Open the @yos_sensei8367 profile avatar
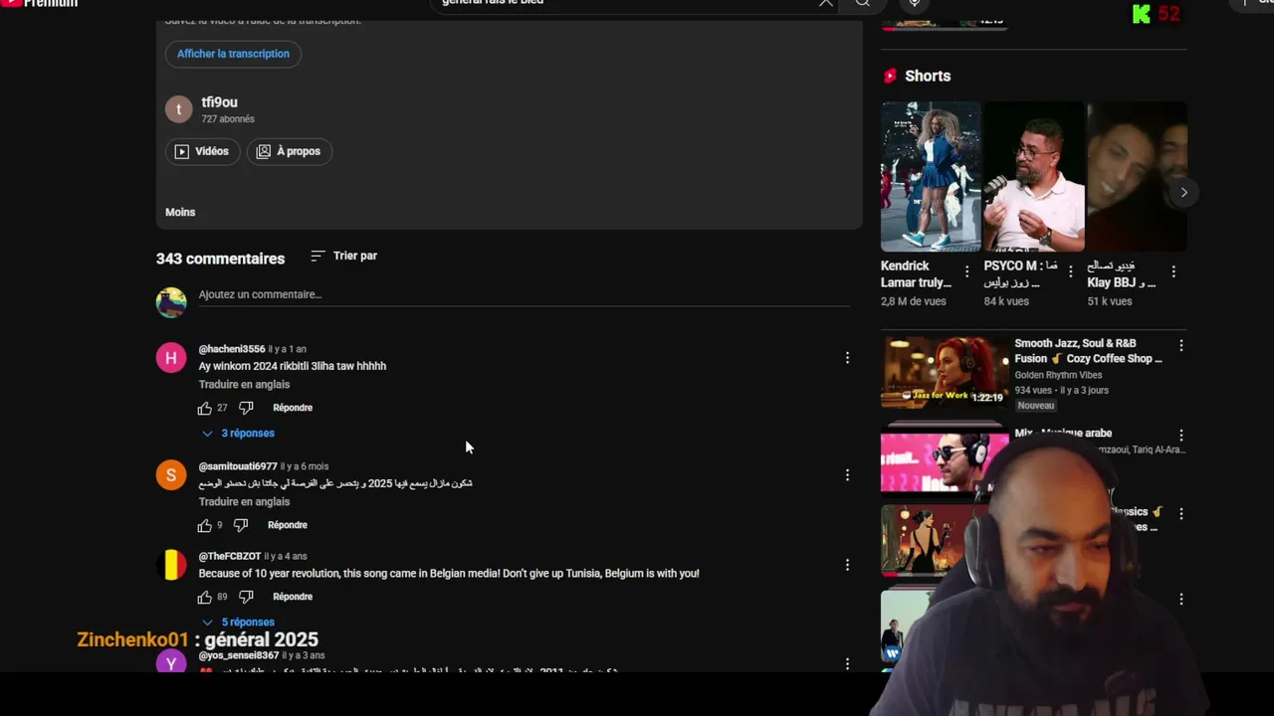This screenshot has width=1274, height=716. pos(171,662)
